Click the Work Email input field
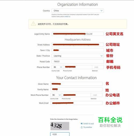The image size is (134, 136). pos(76,103)
